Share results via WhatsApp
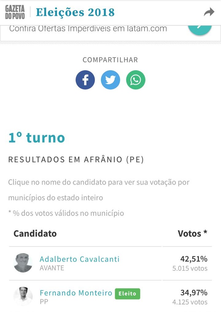 click(x=136, y=80)
